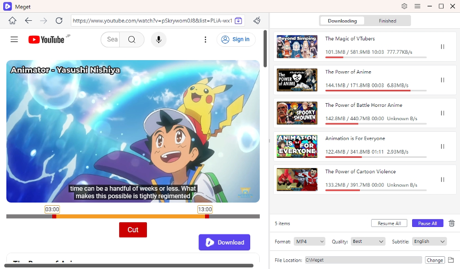
Task: Click Animation is For Everyone progress bar
Action: click(x=376, y=157)
